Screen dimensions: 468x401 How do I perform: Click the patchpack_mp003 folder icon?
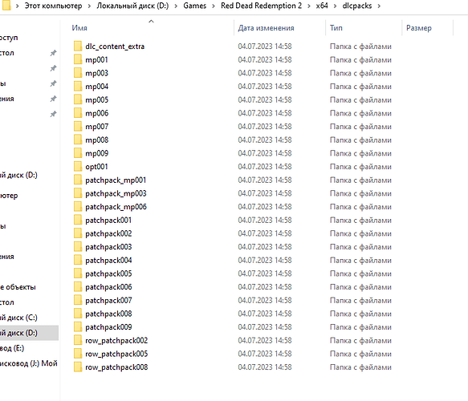pyautogui.click(x=78, y=193)
